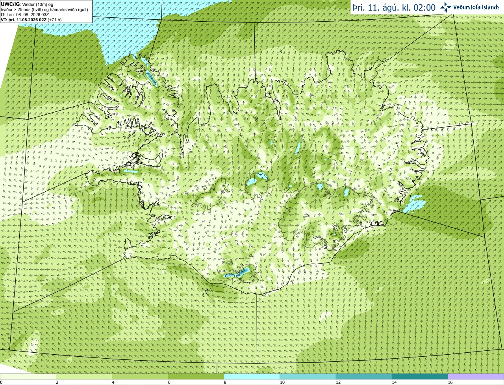Click the cyan patch over the southern glacier
The width and height of the screenshot is (504, 385).
point(238,273)
